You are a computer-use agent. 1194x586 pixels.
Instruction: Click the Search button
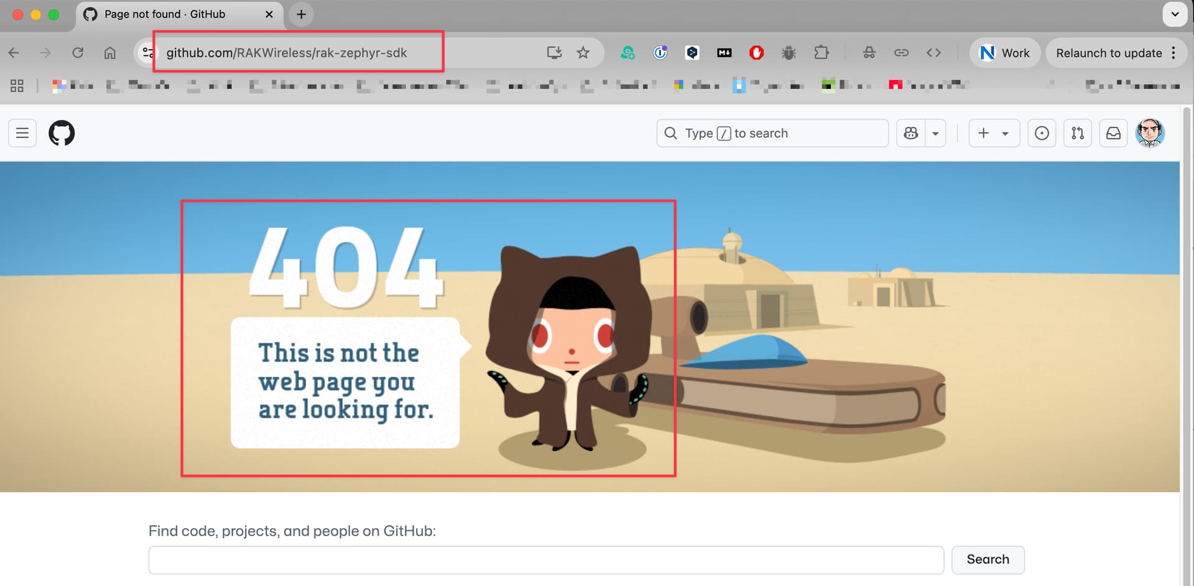point(988,559)
